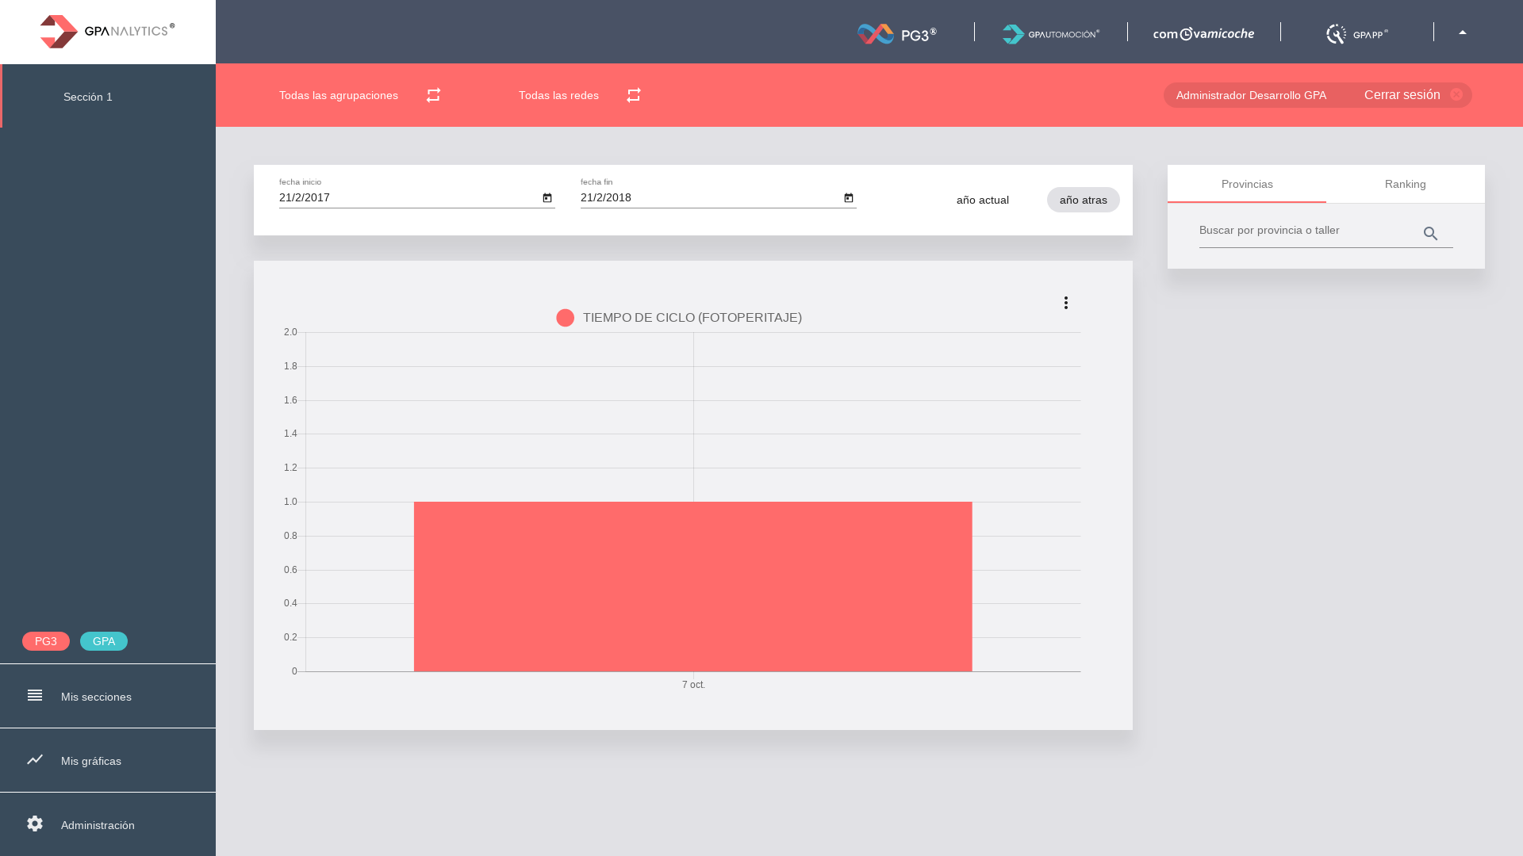Select the Provincias tab
Image resolution: width=1523 pixels, height=856 pixels.
tap(1246, 184)
